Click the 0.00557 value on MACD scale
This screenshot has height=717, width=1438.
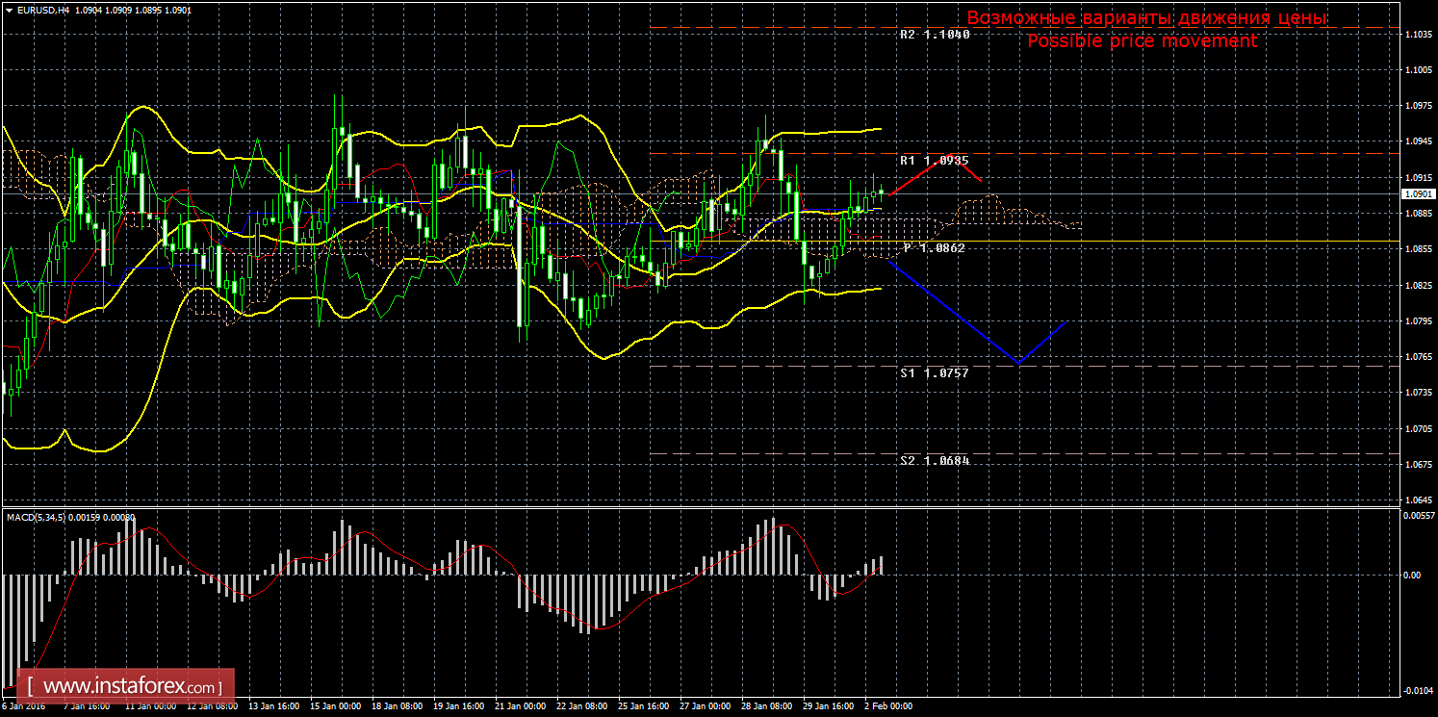(x=1418, y=517)
